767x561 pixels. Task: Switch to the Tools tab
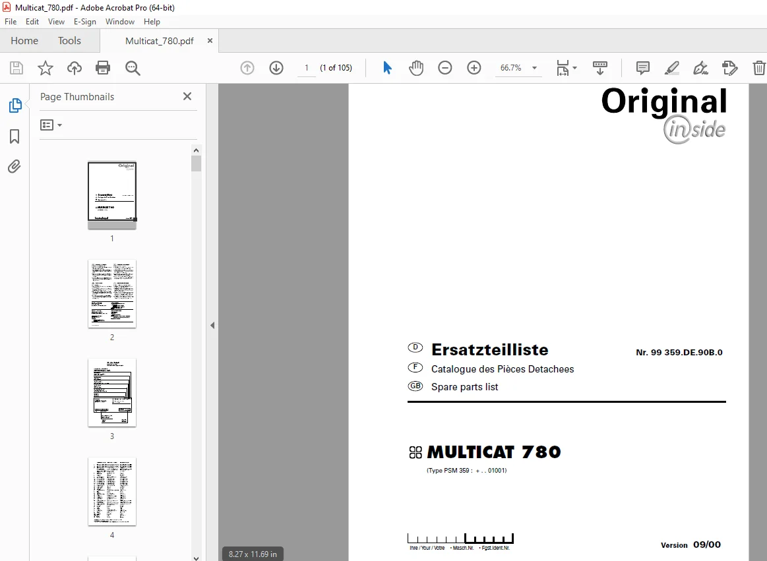(69, 41)
